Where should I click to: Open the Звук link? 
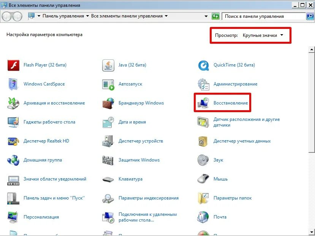coord(218,160)
